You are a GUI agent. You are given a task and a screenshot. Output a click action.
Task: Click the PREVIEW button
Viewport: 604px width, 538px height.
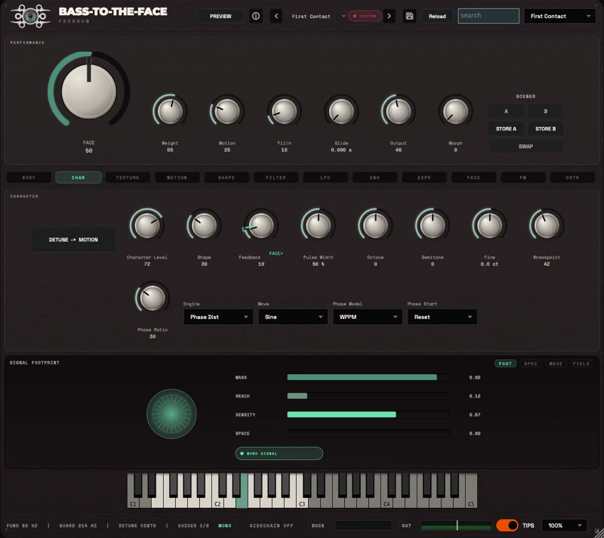220,16
